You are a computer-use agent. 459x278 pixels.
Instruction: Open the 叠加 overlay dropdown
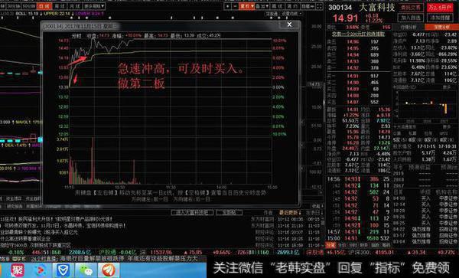coord(262,6)
